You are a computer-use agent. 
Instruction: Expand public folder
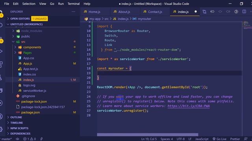click(26, 36)
